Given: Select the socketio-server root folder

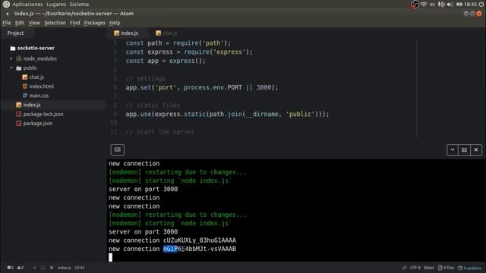Looking at the screenshot, I should pos(36,49).
